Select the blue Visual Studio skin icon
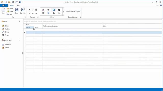This screenshot has height=91, width=163. click(48, 13)
